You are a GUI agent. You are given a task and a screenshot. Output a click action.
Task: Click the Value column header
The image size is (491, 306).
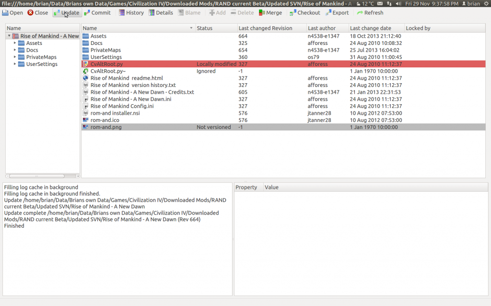[375, 187]
